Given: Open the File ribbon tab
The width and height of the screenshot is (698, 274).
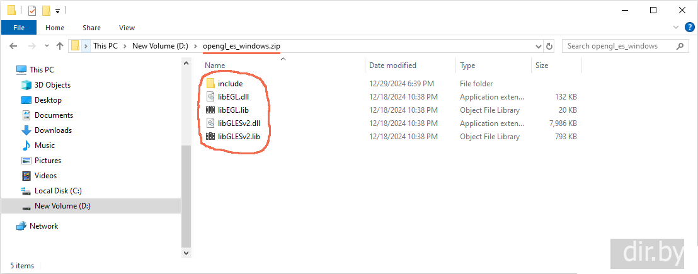Looking at the screenshot, I should (19, 28).
